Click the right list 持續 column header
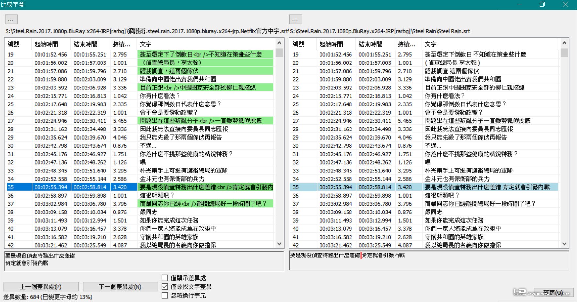Image resolution: width=577 pixels, height=302 pixels. point(408,44)
